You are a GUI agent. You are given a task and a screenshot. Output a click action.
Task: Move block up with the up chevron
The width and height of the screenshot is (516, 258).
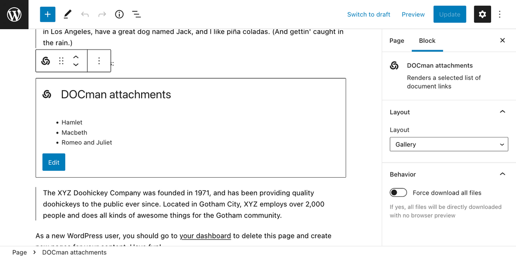click(75, 57)
